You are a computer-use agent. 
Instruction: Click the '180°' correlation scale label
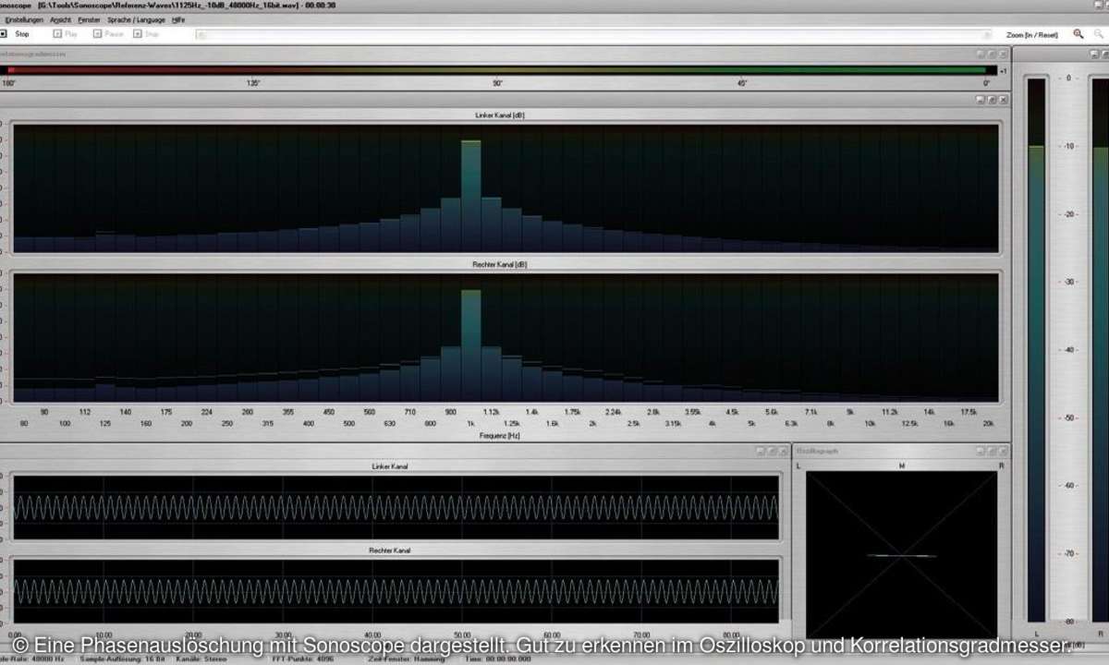[x=8, y=83]
